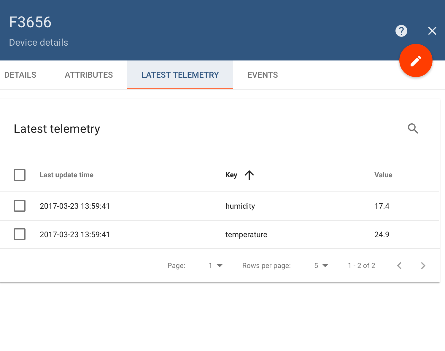Select all telemetry rows checkbox
The image size is (445, 351).
[20, 175]
